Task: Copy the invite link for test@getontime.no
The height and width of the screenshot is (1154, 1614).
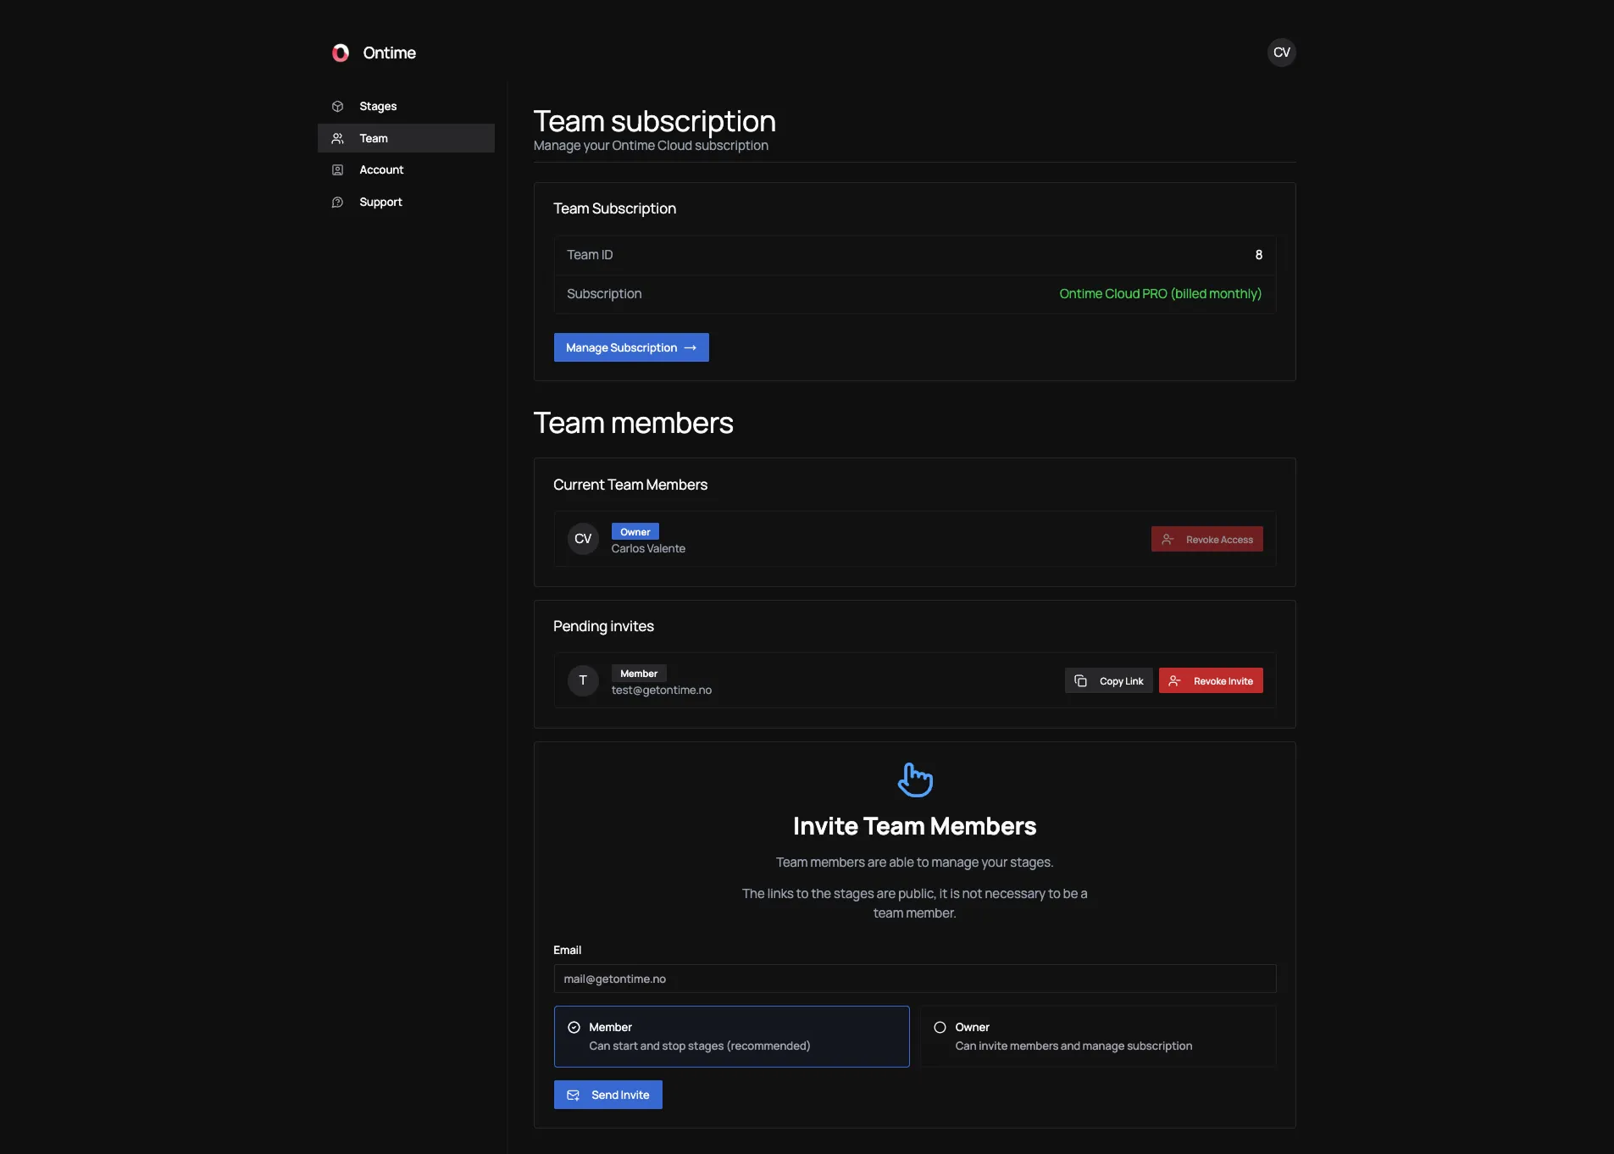Action: pos(1108,680)
